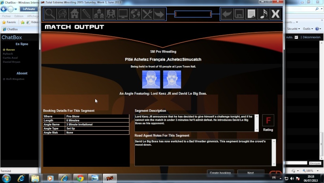The image size is (324, 183).
Task: Open the Outils dropdown in browser
Action: click(308, 29)
